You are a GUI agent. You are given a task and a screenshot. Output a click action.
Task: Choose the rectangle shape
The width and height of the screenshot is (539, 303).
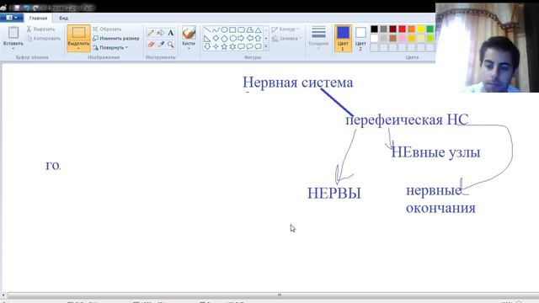232,30
